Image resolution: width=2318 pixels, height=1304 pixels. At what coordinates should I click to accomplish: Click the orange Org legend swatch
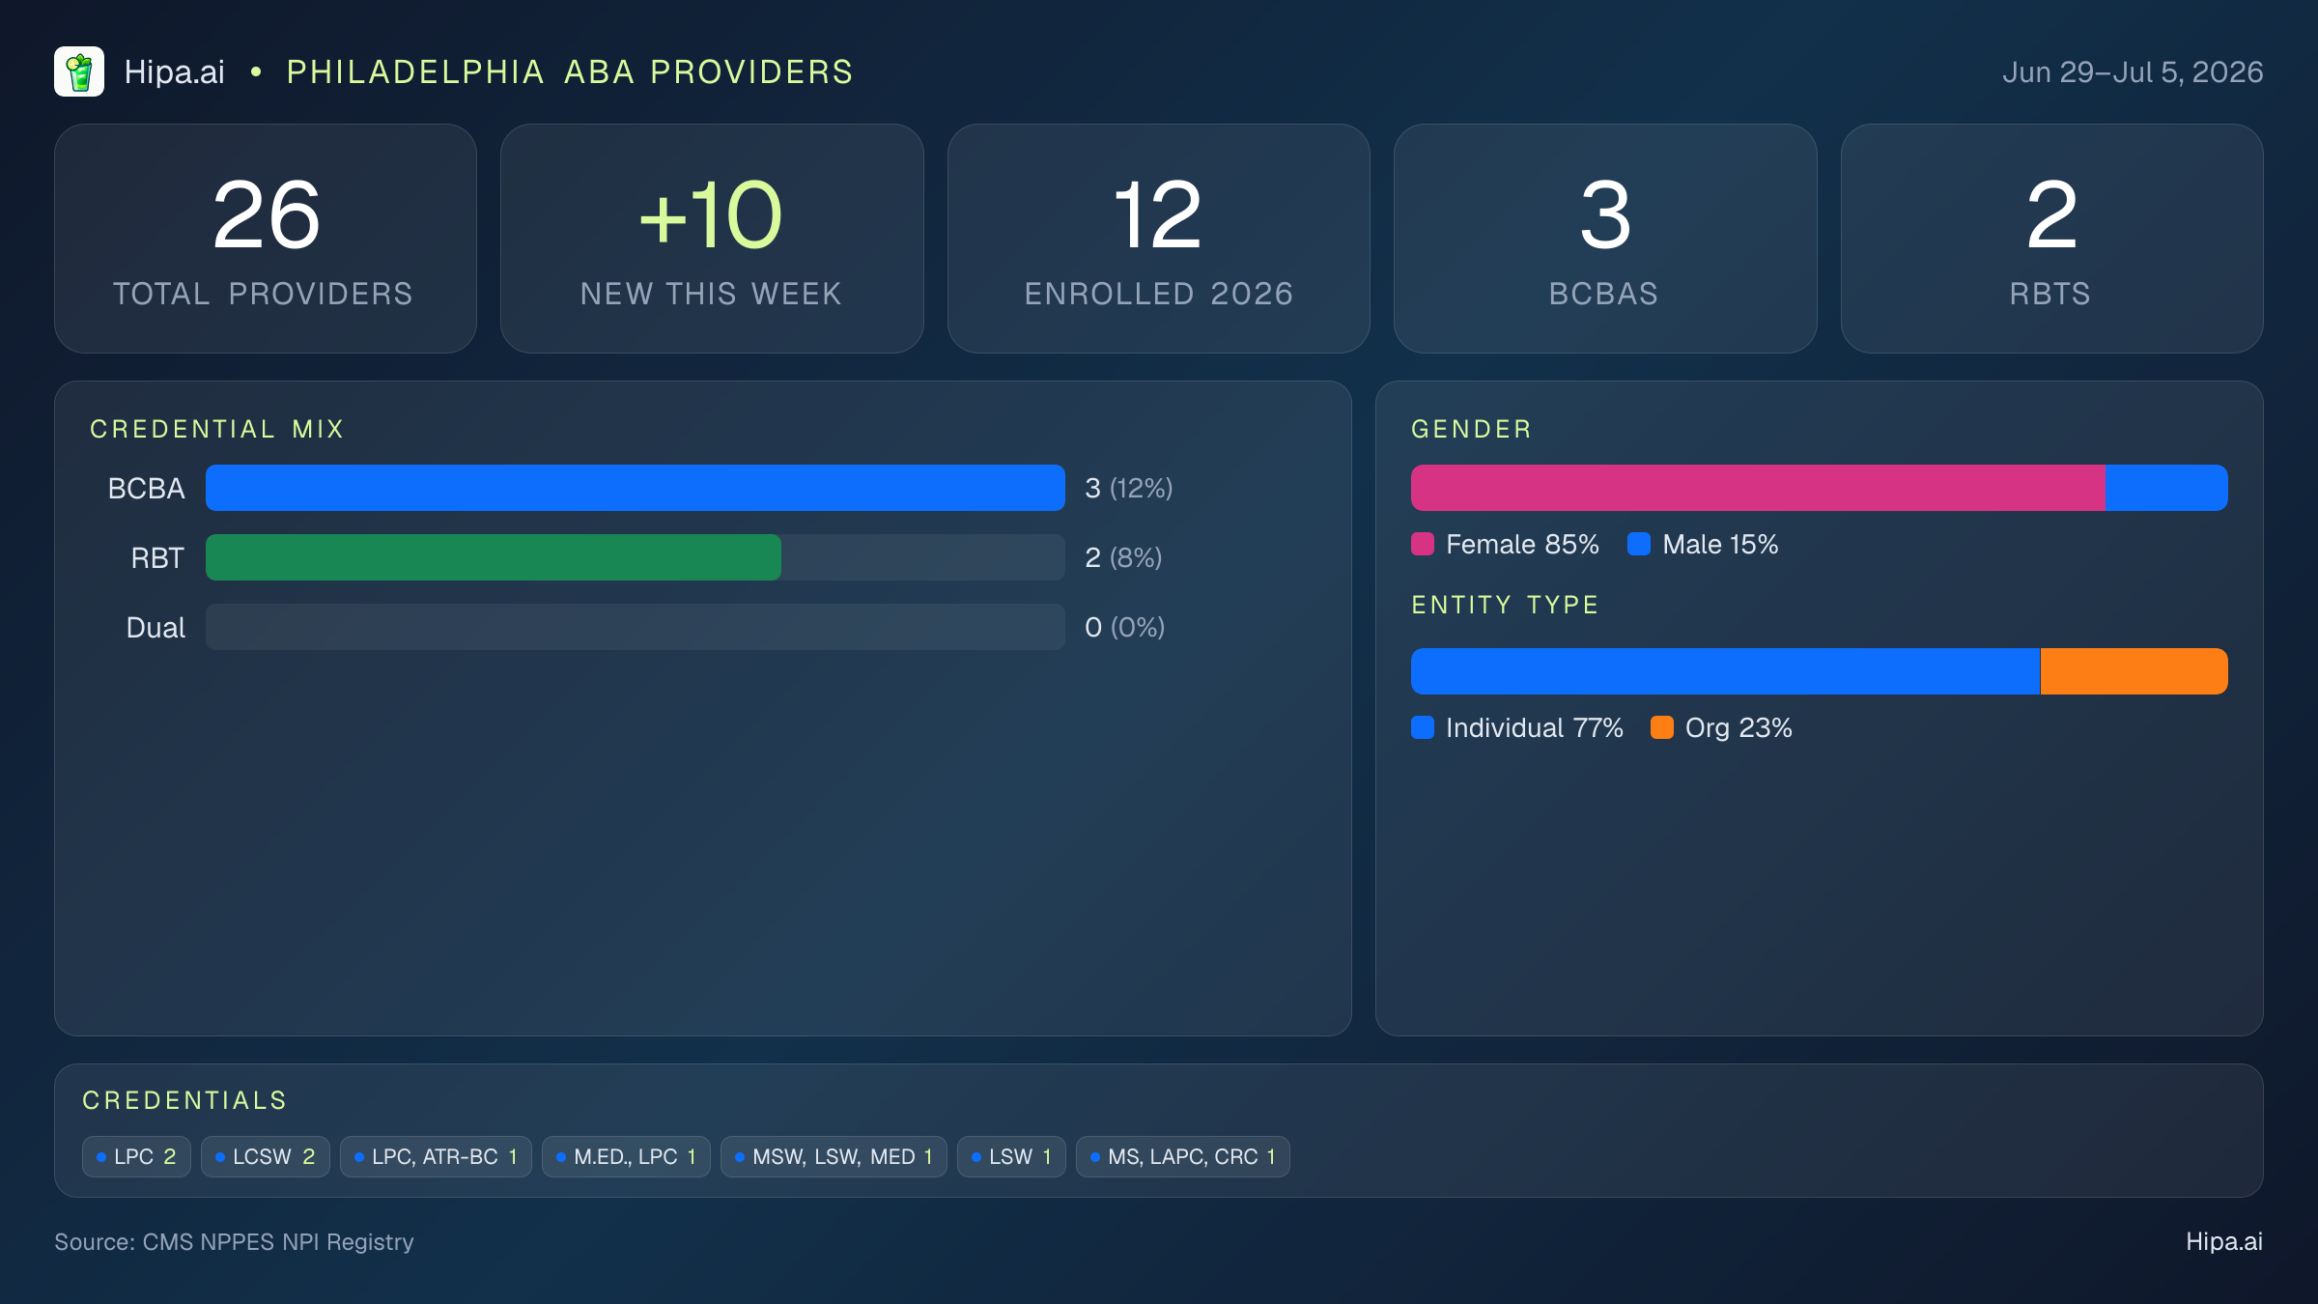[x=1662, y=727]
